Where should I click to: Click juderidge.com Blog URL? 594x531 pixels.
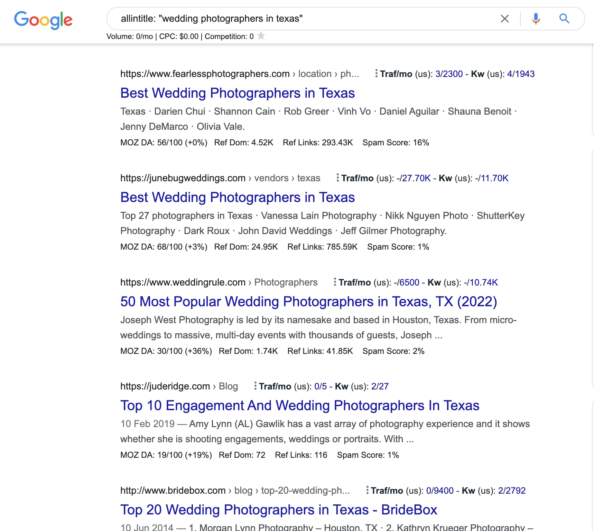coord(179,386)
